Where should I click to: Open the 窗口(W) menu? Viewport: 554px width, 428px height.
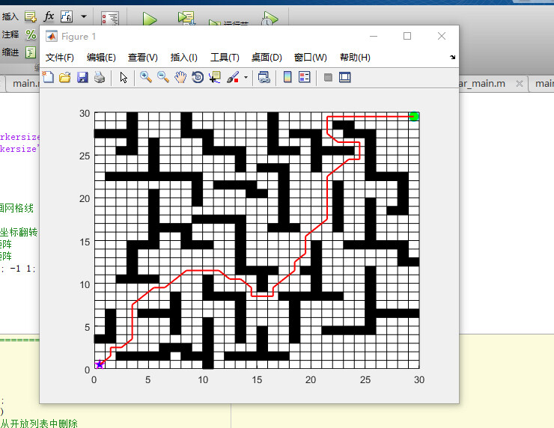coord(310,57)
